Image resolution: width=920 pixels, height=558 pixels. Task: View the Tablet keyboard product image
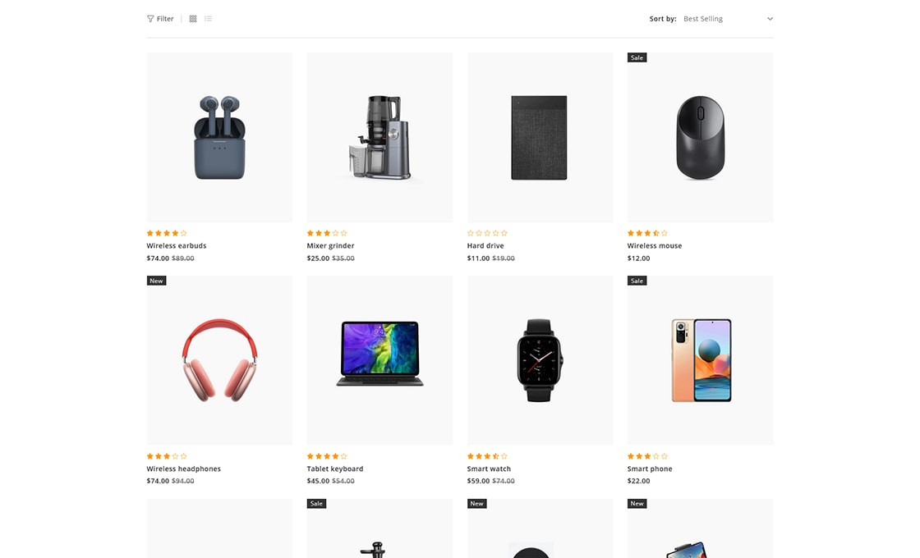(x=379, y=360)
